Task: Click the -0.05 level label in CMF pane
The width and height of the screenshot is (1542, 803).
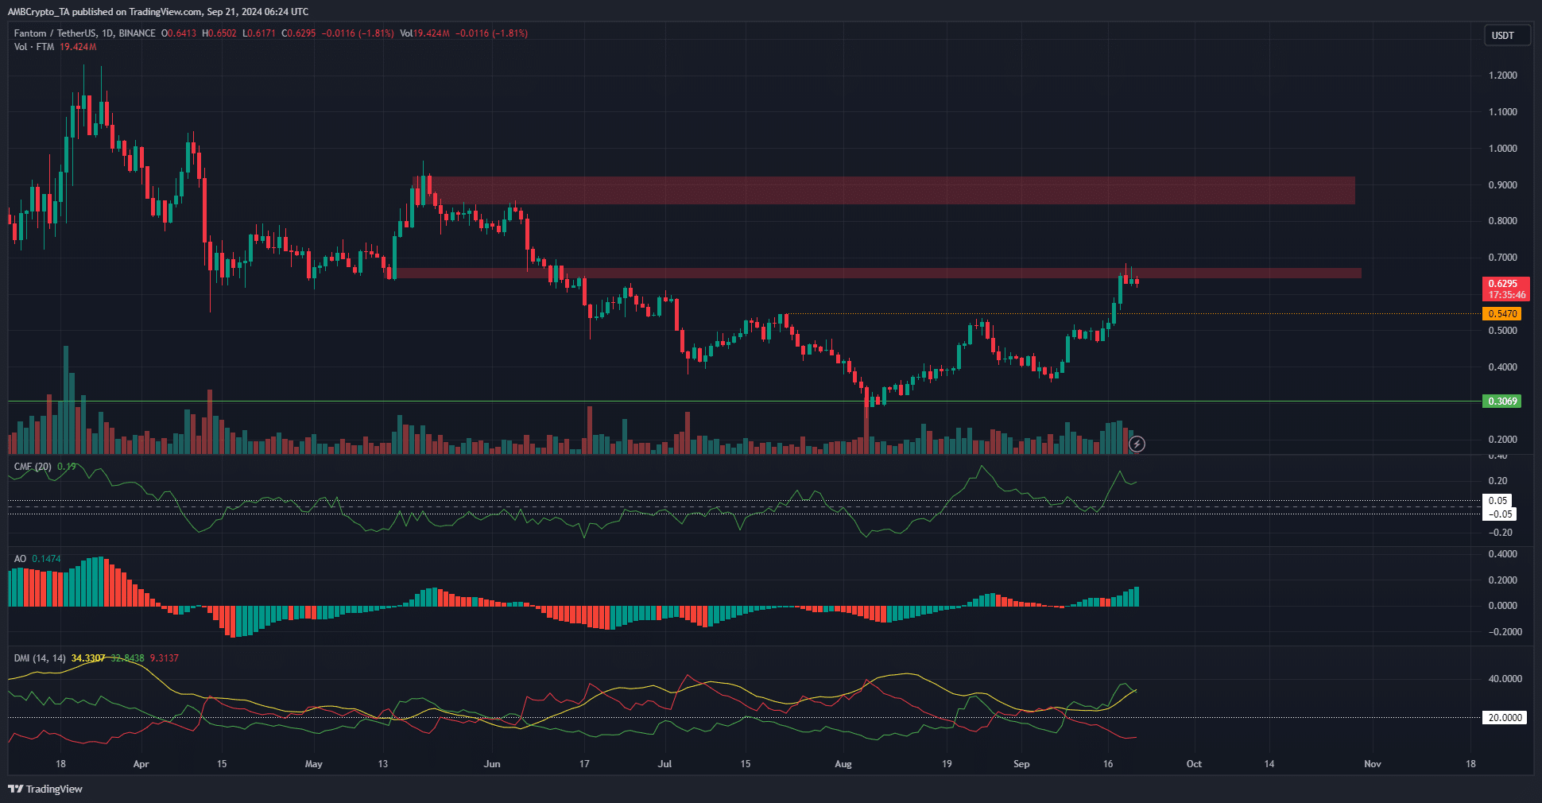Action: (x=1500, y=514)
